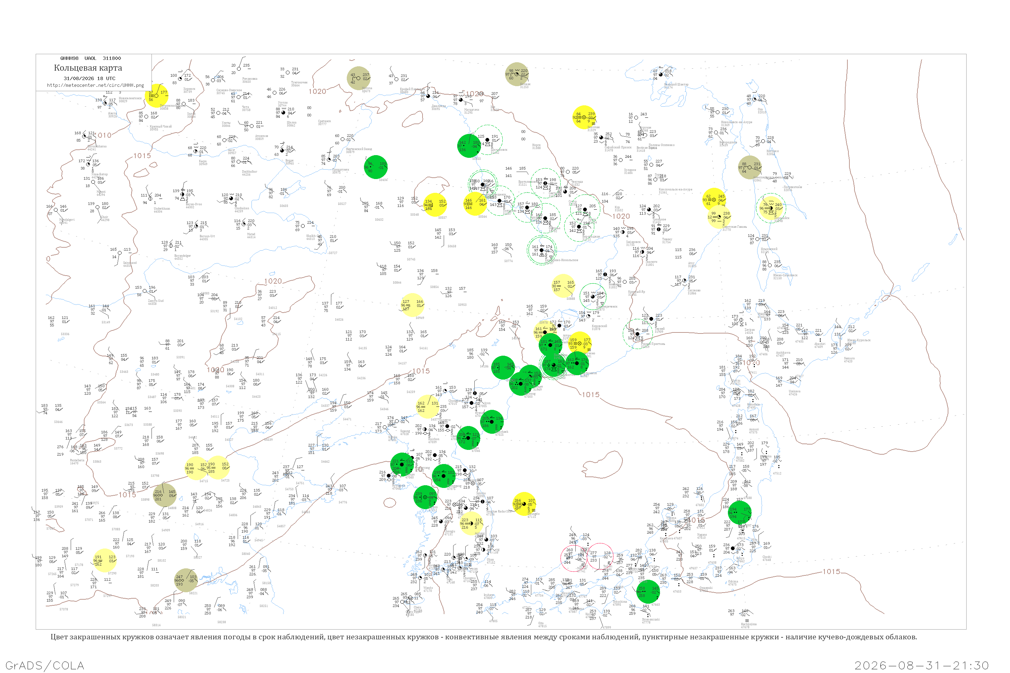This screenshot has height=673, width=1010.
Task: Click the khaki circle labeled 247 103
Action: 186,580
